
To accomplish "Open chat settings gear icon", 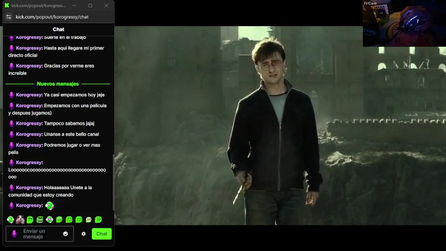I will pos(84,234).
